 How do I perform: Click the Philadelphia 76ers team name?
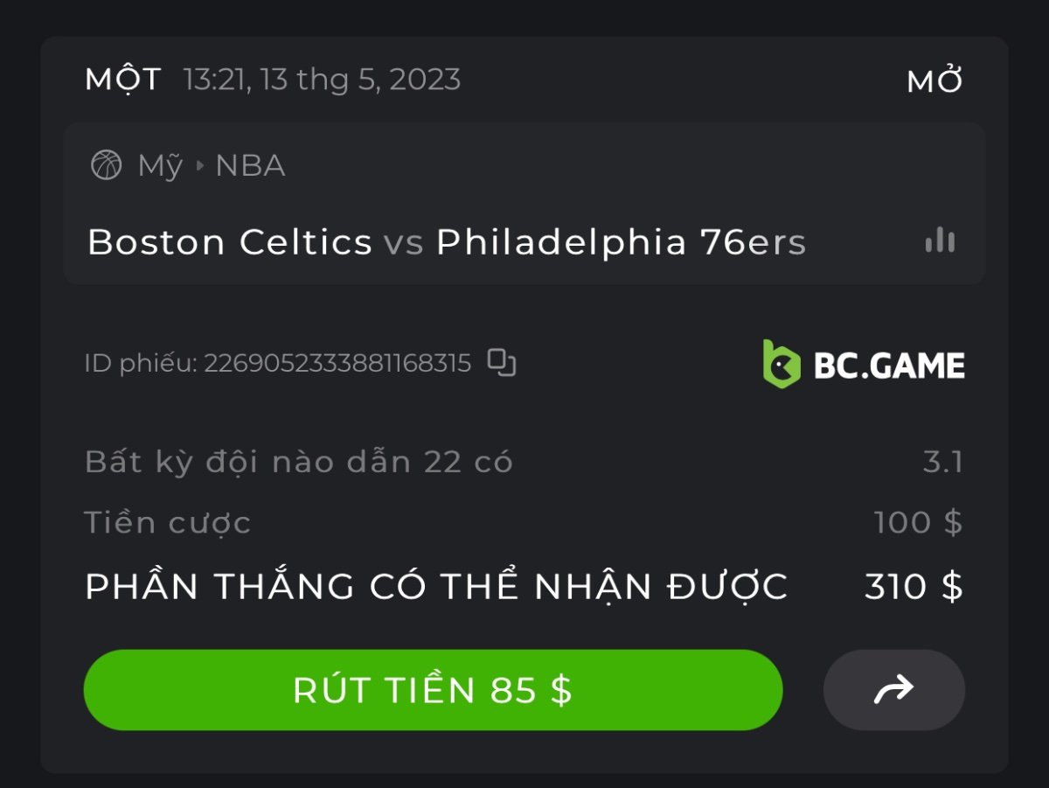click(x=621, y=242)
